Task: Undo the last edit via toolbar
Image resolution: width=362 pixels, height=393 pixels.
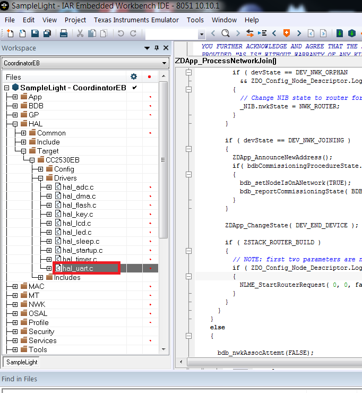Action: click(120, 33)
